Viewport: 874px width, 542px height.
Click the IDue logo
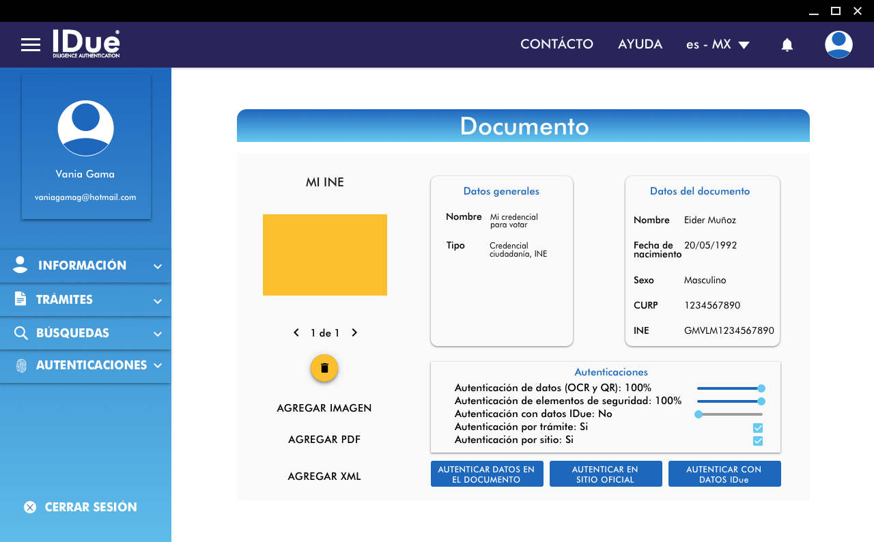pyautogui.click(x=86, y=44)
